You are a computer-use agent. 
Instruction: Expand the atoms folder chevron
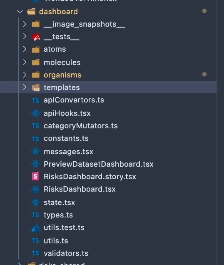coord(25,49)
